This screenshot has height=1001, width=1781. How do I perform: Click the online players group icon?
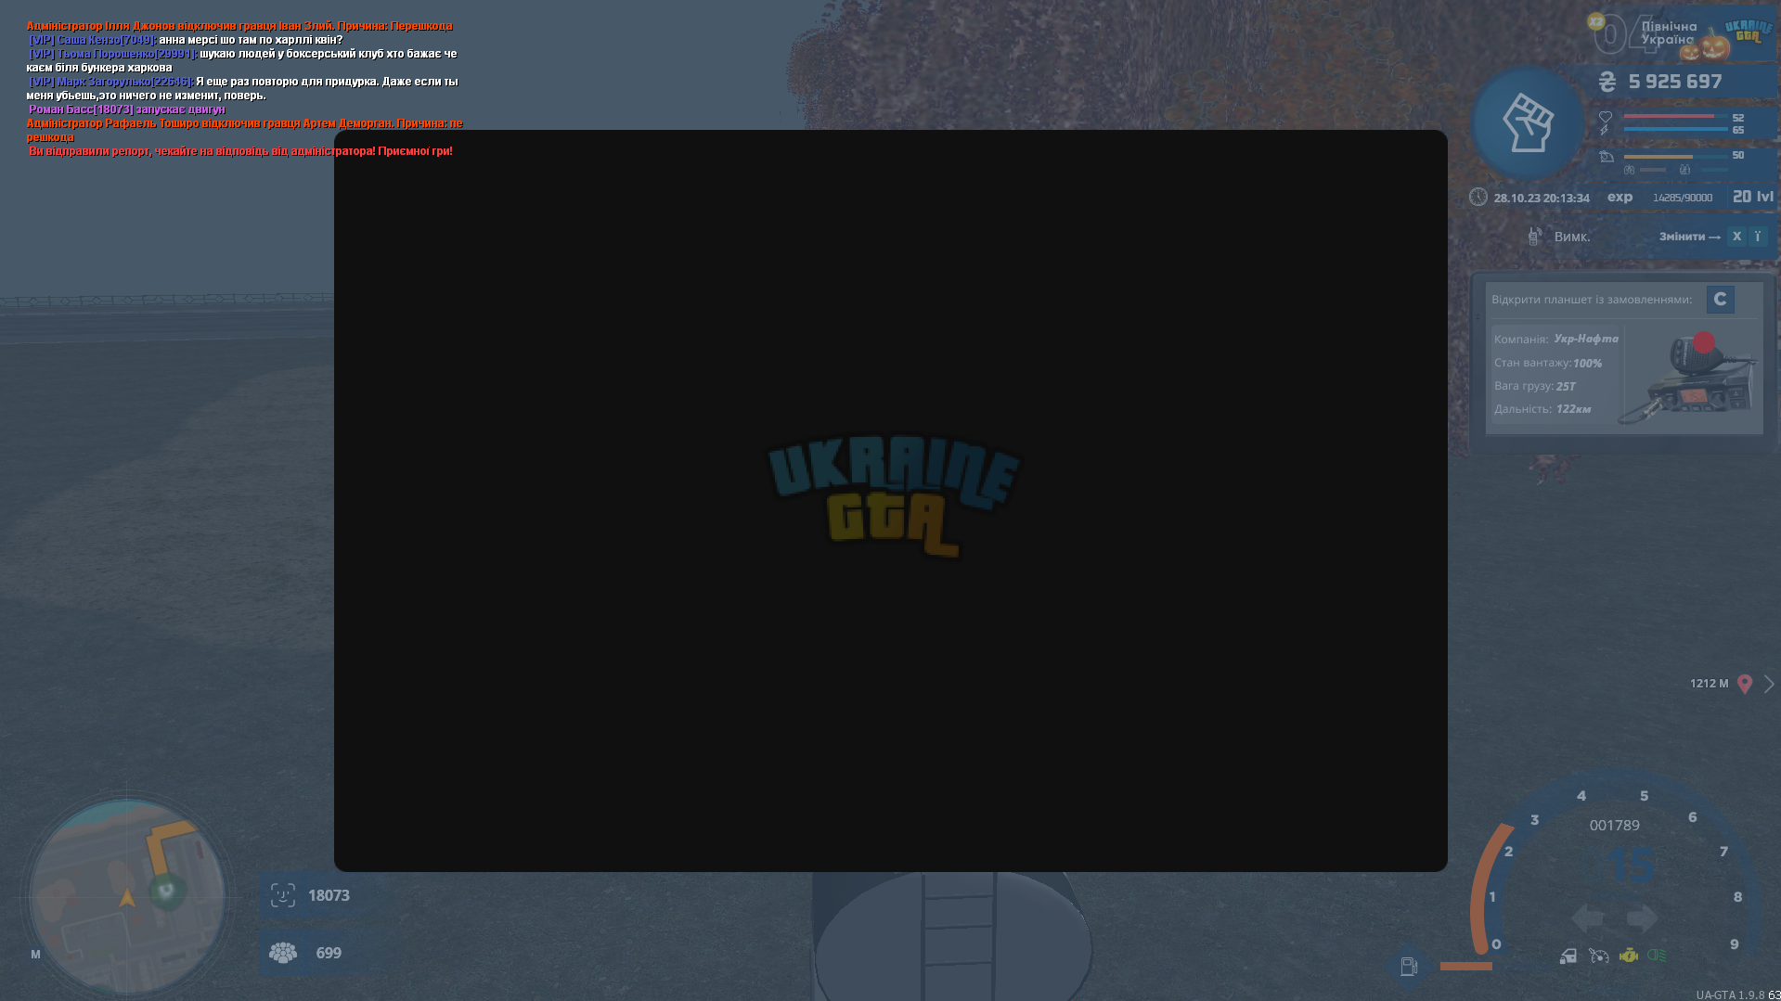point(283,953)
